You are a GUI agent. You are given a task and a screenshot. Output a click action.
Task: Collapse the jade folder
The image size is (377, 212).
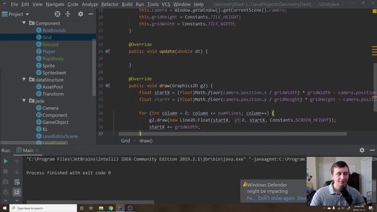(x=24, y=101)
